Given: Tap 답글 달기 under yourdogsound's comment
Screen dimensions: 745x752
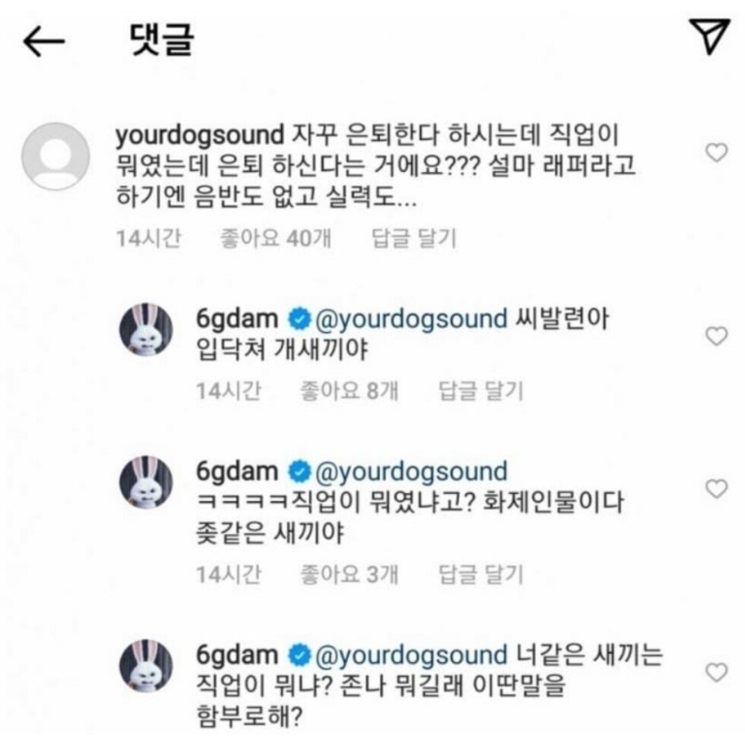Looking at the screenshot, I should click(414, 238).
